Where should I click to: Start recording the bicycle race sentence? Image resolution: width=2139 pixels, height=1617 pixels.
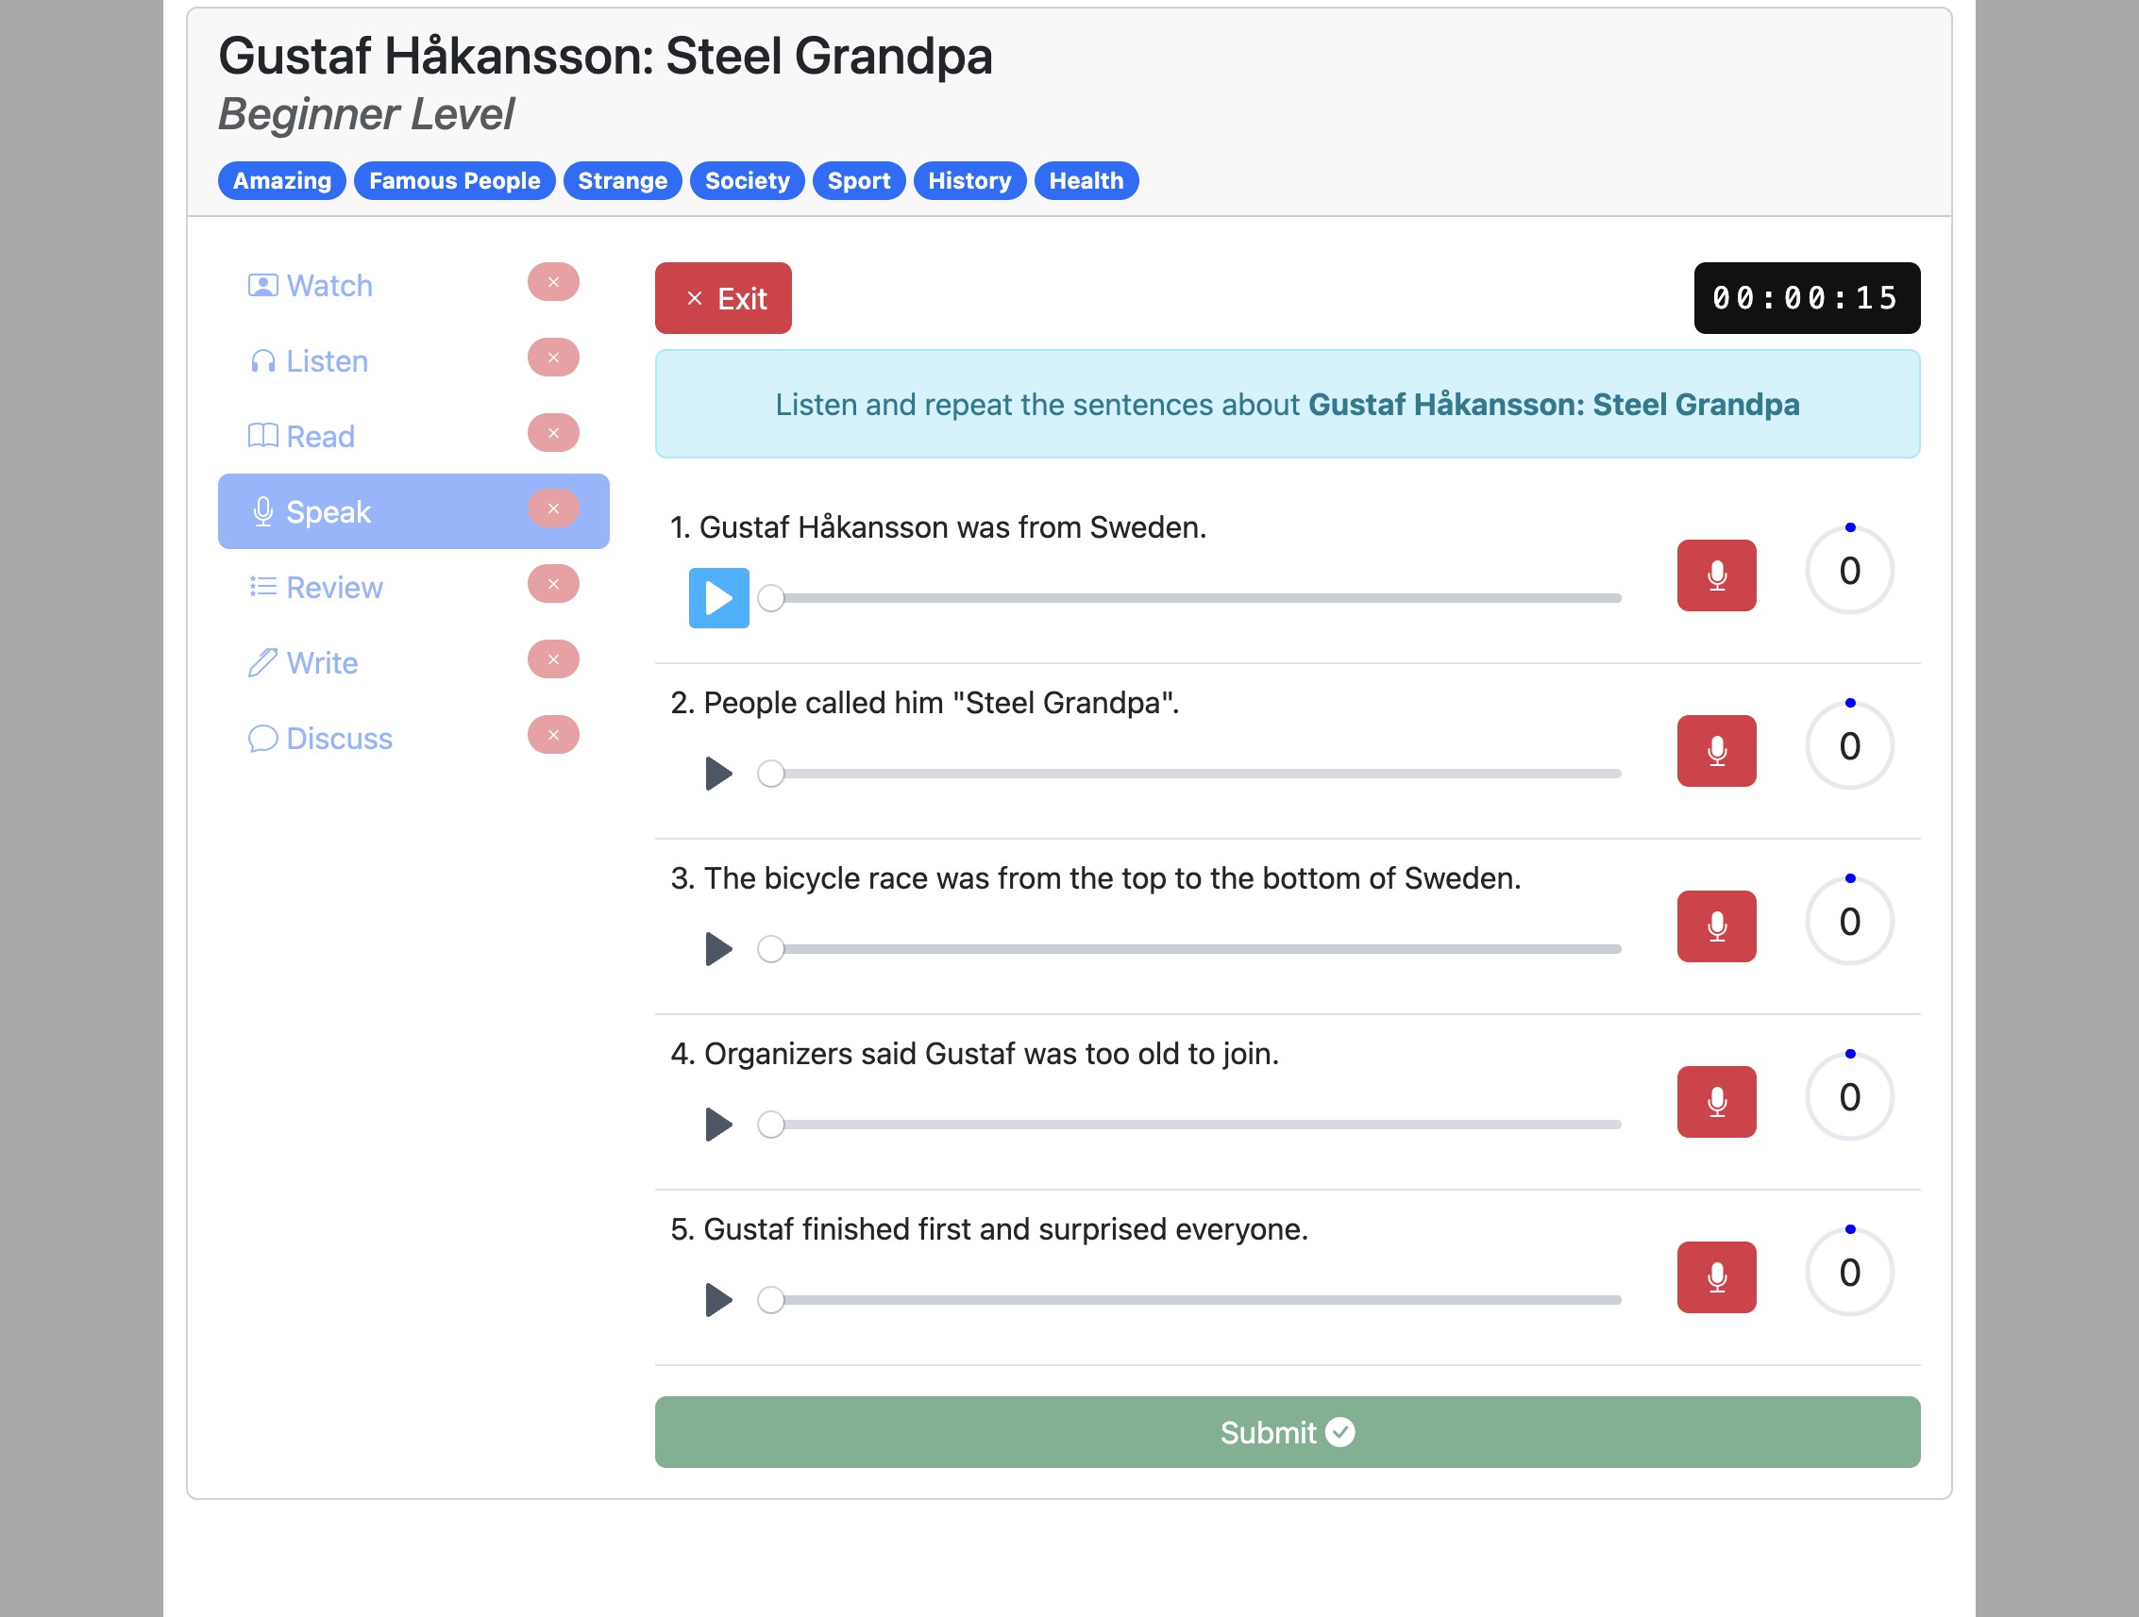pyautogui.click(x=1716, y=925)
